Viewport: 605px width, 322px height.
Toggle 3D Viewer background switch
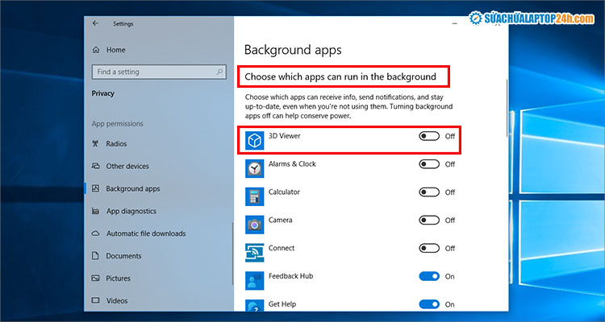(x=429, y=136)
